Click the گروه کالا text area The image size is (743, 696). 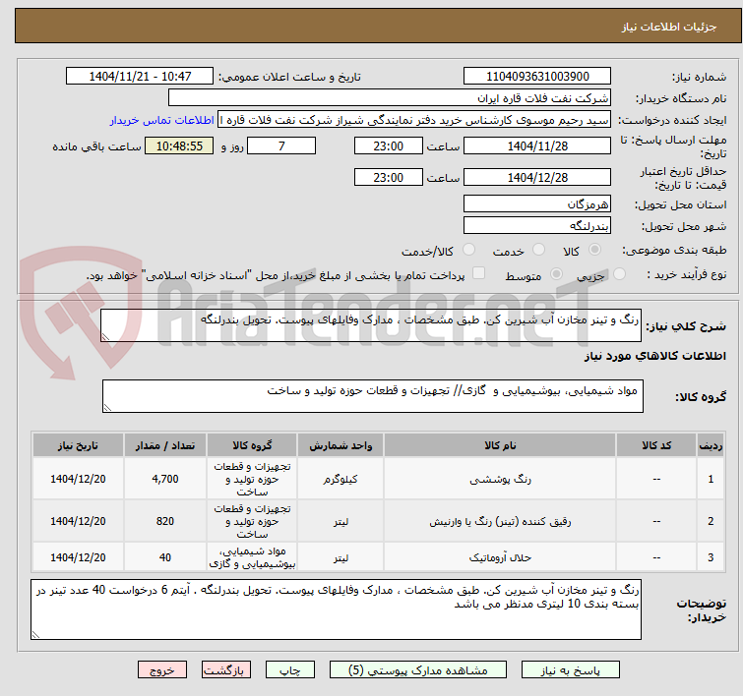click(x=372, y=396)
